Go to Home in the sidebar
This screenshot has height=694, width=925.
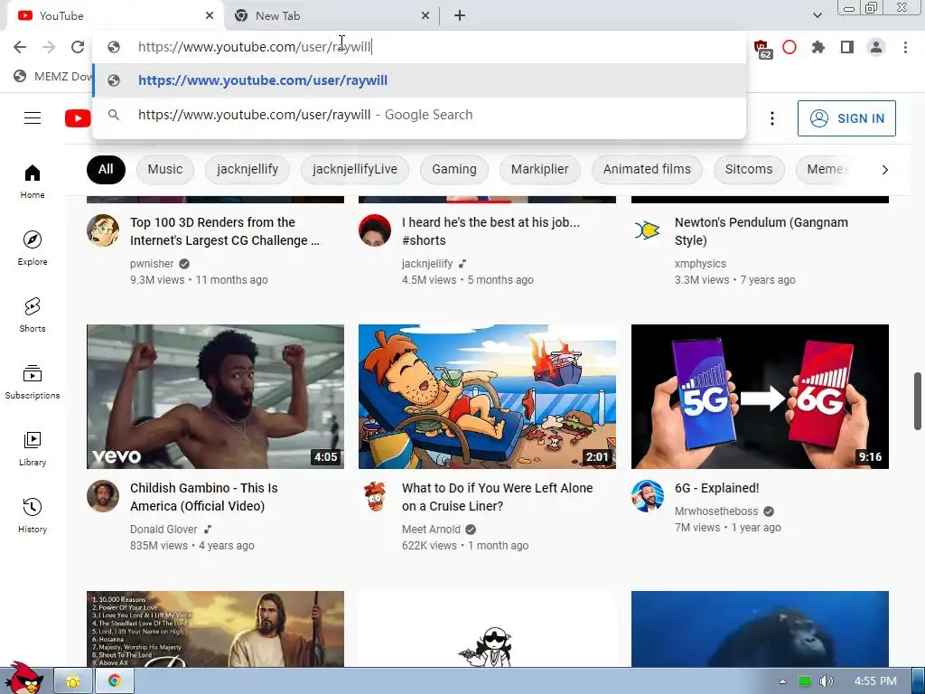coord(33,181)
